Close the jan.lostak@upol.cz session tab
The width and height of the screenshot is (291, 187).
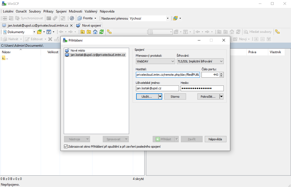pyautogui.click(x=71, y=26)
